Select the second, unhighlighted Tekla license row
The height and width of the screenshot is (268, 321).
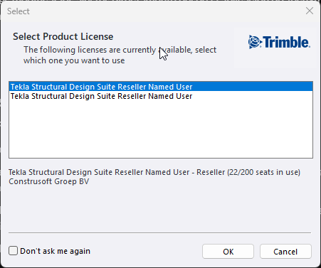pyautogui.click(x=161, y=96)
